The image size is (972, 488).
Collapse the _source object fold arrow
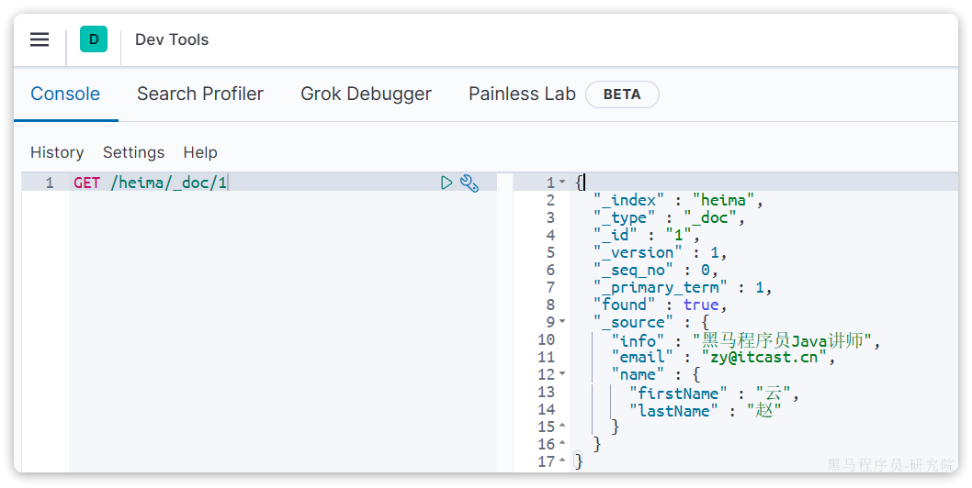pyautogui.click(x=562, y=322)
